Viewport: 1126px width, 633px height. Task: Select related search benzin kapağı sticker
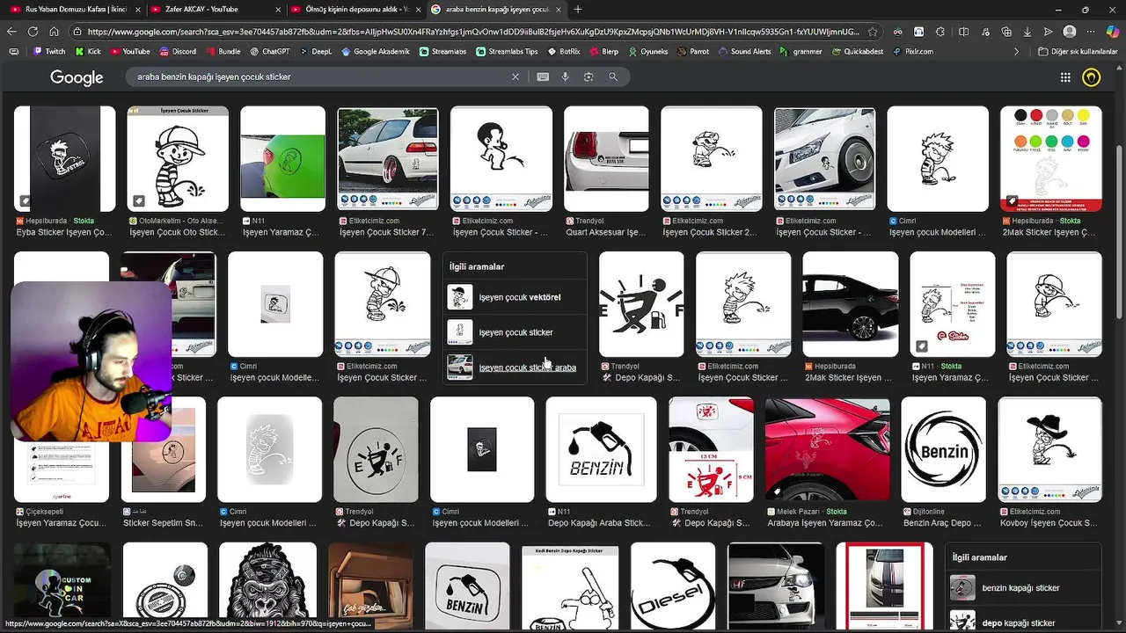click(x=1024, y=588)
